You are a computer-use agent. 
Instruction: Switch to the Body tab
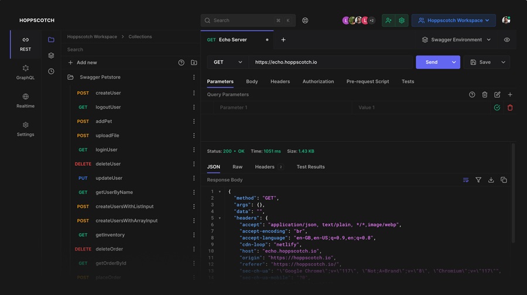coord(252,81)
